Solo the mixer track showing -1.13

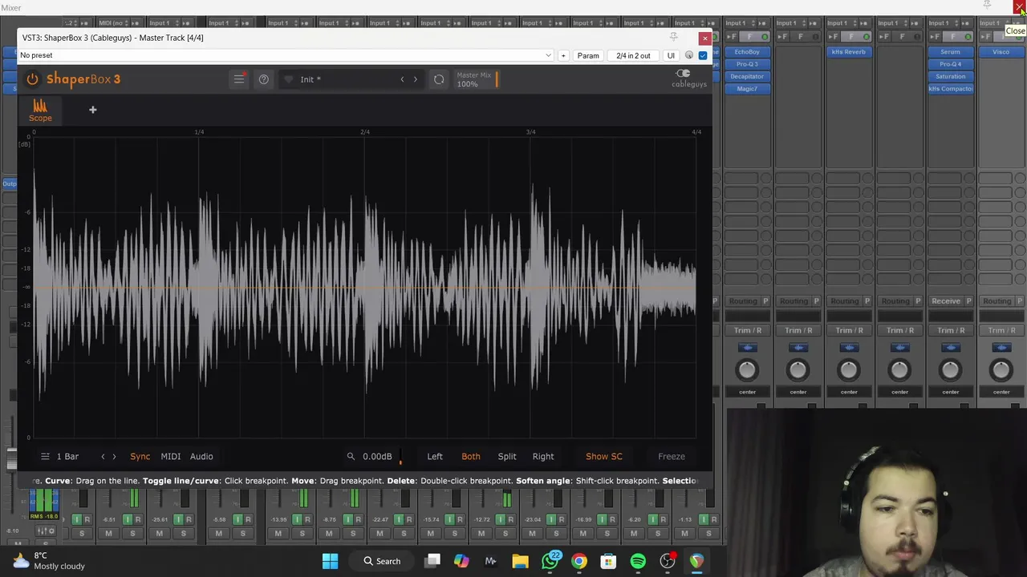708,534
